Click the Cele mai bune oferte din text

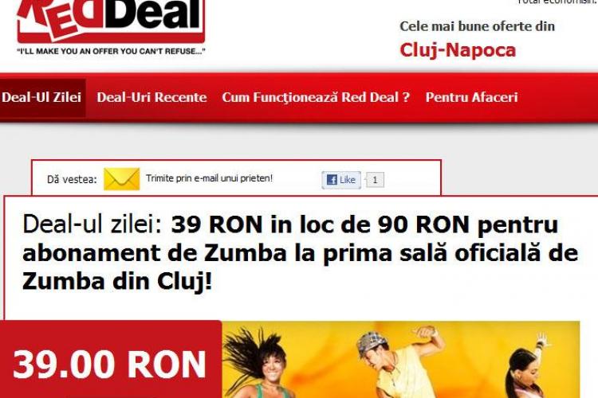click(477, 26)
